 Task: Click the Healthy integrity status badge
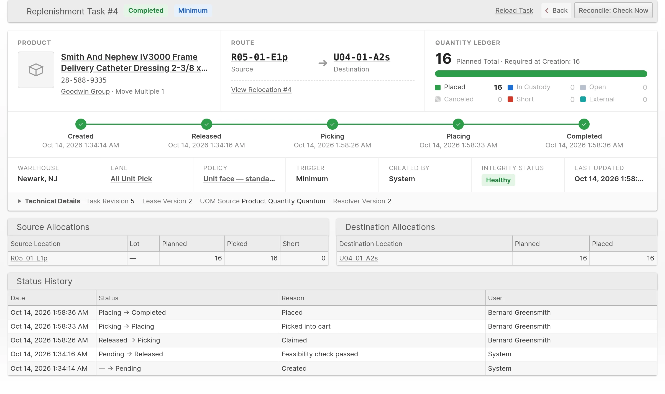point(498,180)
